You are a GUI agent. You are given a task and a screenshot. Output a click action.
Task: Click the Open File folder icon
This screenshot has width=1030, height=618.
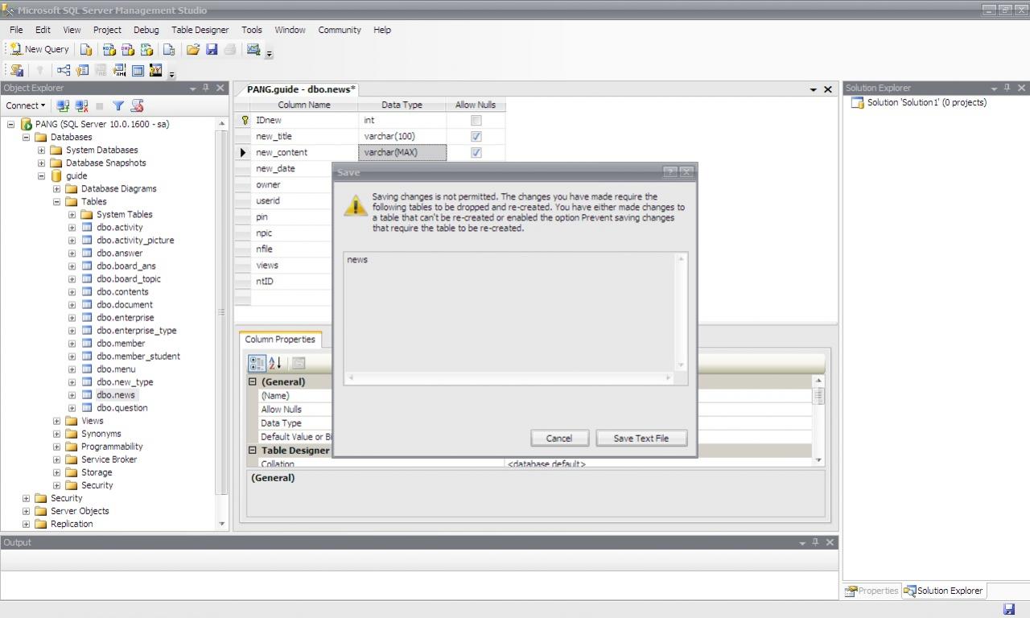click(193, 49)
